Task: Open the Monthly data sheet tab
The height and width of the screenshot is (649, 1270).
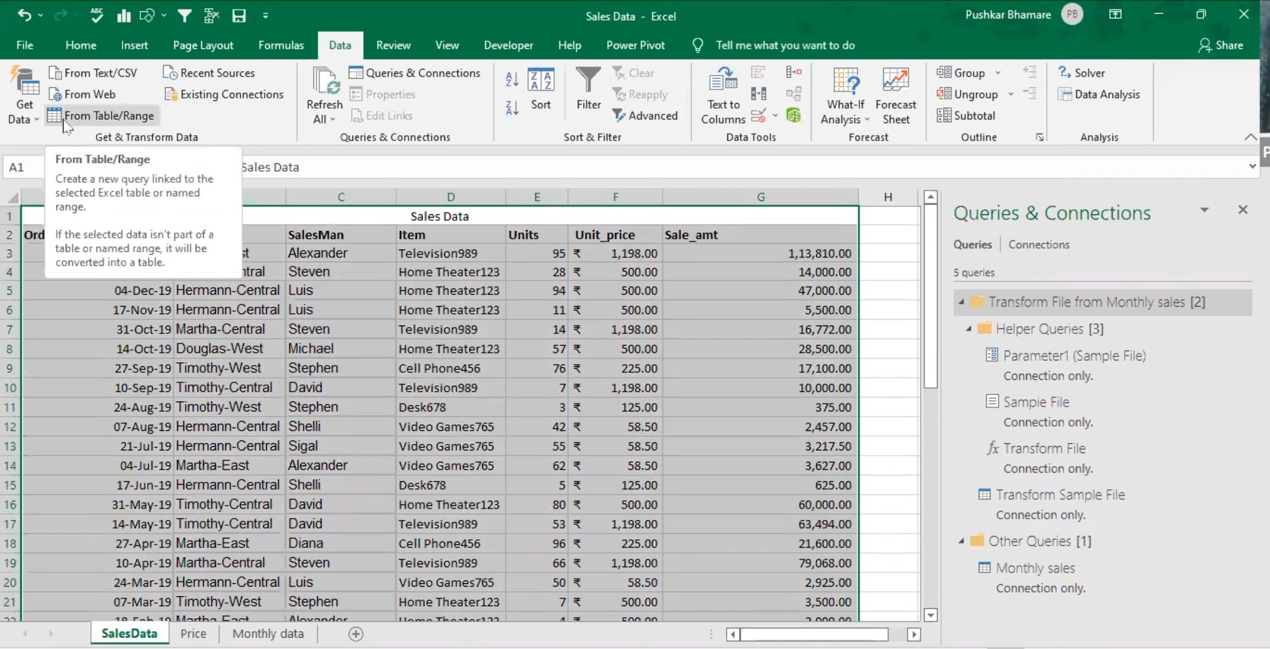Action: coord(268,633)
